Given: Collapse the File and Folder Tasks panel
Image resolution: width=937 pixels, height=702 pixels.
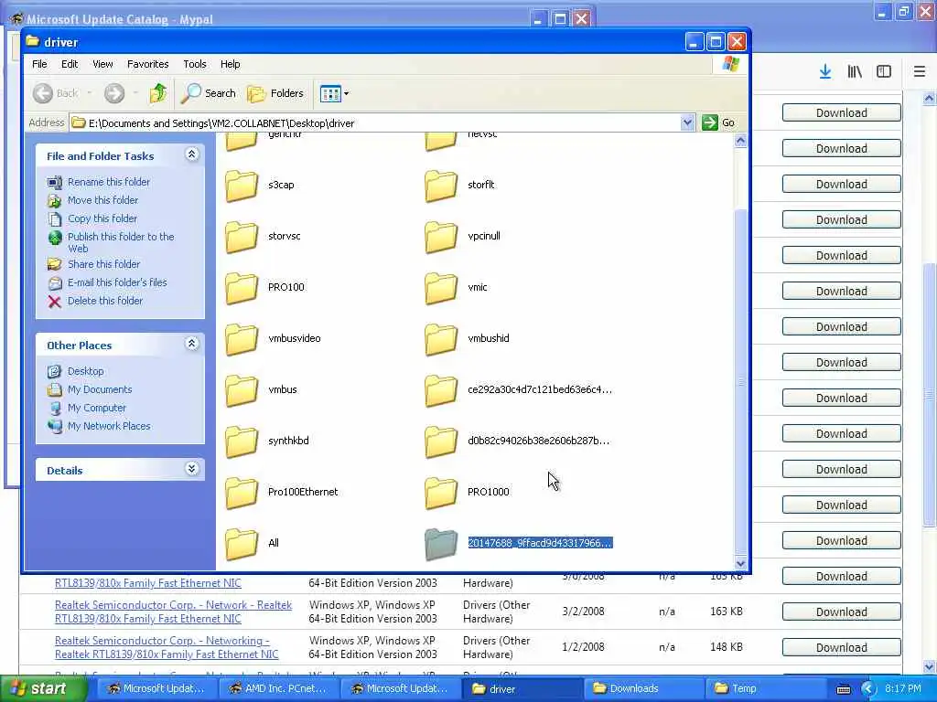Looking at the screenshot, I should (x=192, y=154).
